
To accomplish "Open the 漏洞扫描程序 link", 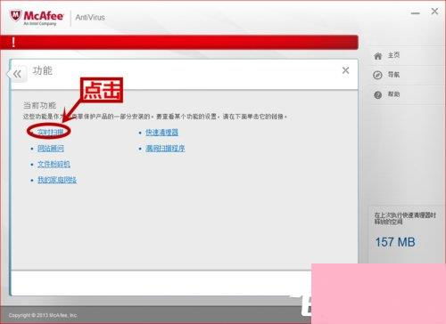I will 165,148.
